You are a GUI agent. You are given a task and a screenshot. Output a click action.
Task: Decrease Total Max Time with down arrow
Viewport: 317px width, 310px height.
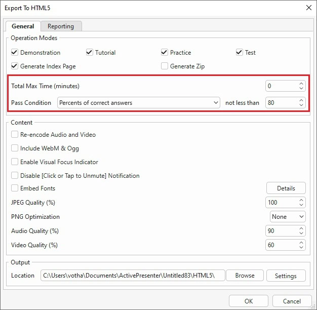(x=301, y=88)
